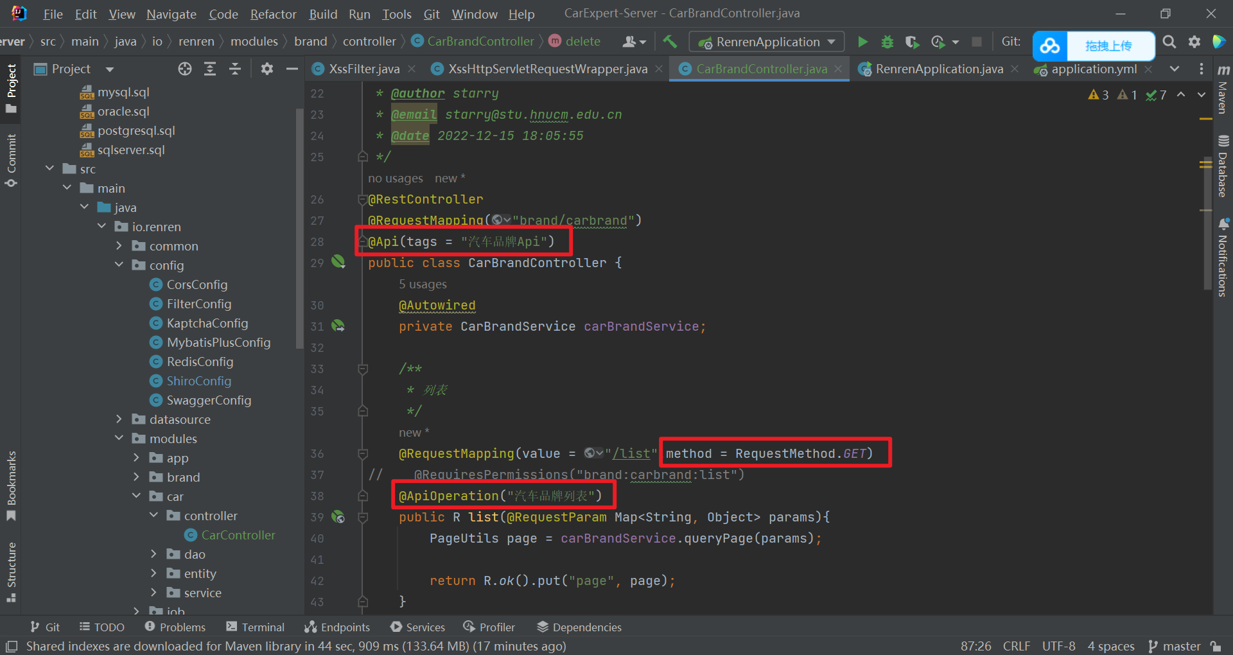The height and width of the screenshot is (655, 1233).
Task: Open the URL globe icon before /list
Action: click(593, 453)
